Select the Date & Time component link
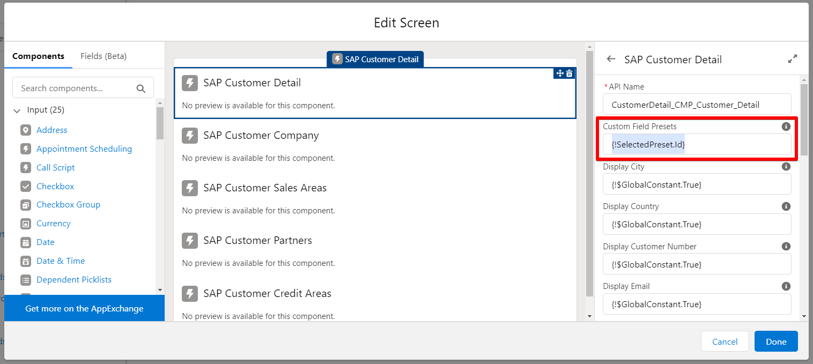 tap(61, 261)
